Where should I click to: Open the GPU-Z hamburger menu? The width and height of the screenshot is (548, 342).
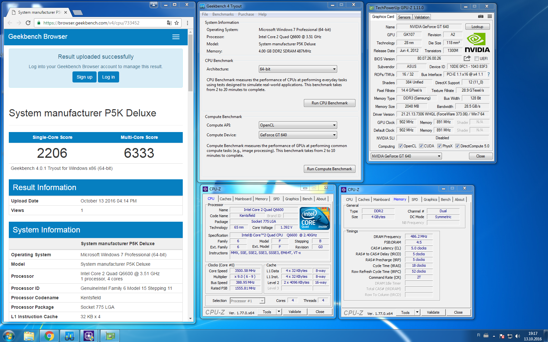(490, 16)
